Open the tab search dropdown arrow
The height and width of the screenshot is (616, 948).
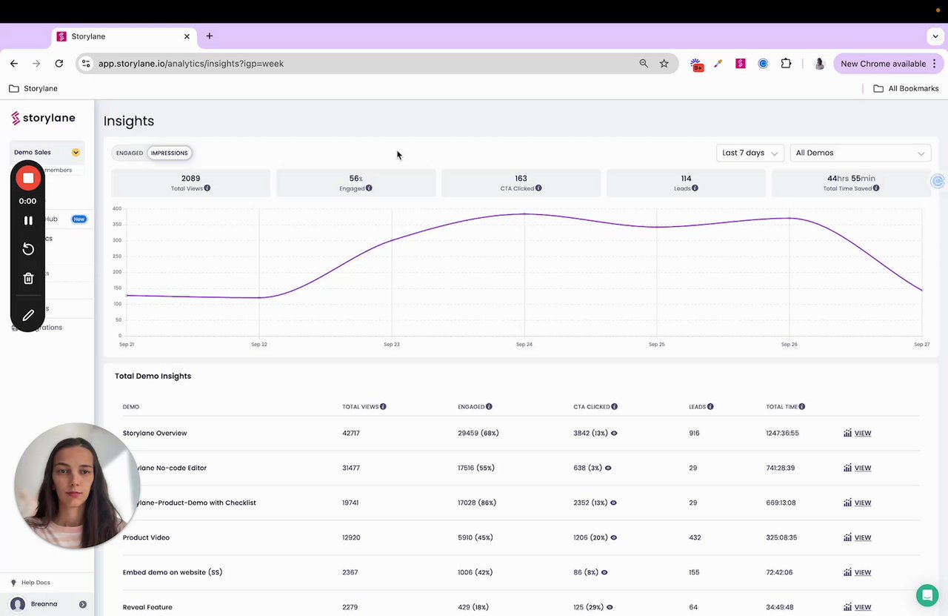[x=935, y=36]
